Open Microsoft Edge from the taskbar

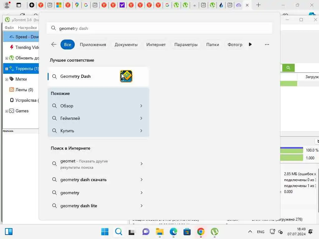click(173, 232)
